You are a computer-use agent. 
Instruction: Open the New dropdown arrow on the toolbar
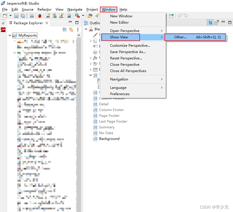coord(10,16)
